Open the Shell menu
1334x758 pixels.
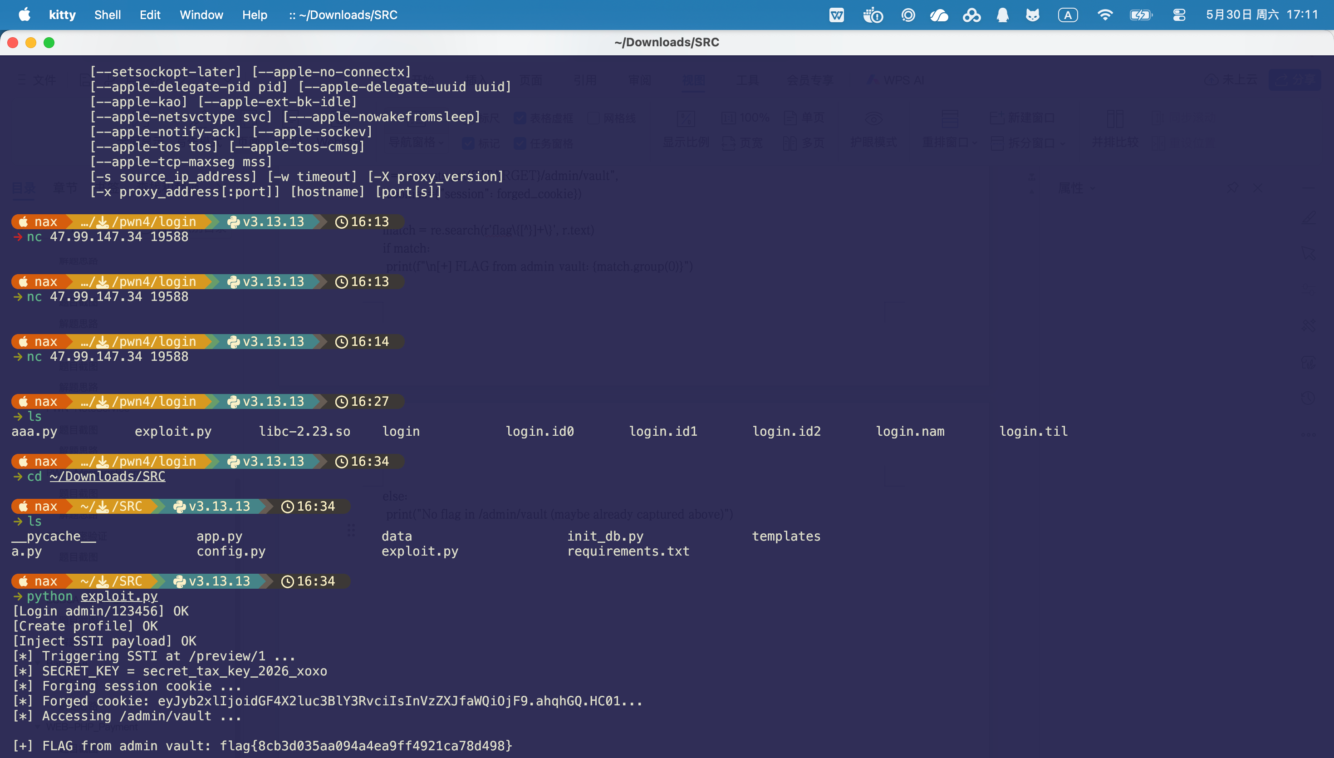tap(108, 15)
